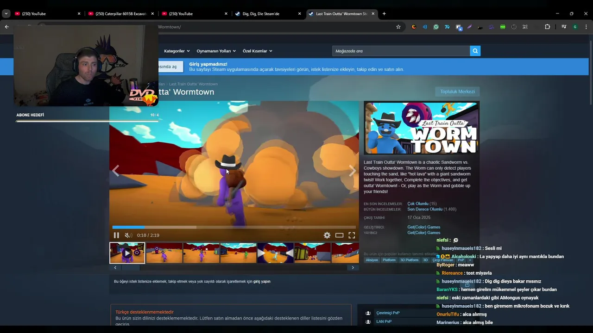Click the 3D tag

pyautogui.click(x=425, y=260)
